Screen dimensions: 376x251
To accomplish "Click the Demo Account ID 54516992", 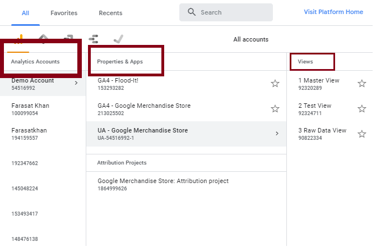I will pyautogui.click(x=24, y=88).
